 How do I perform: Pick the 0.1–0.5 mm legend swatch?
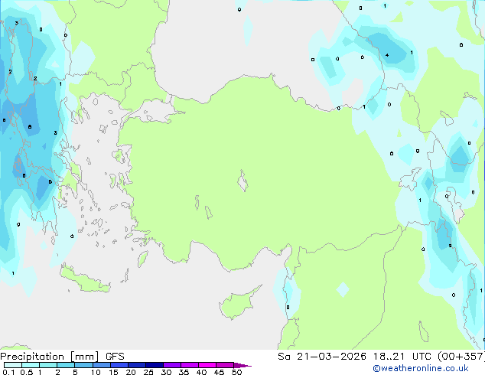pyautogui.click(x=13, y=365)
